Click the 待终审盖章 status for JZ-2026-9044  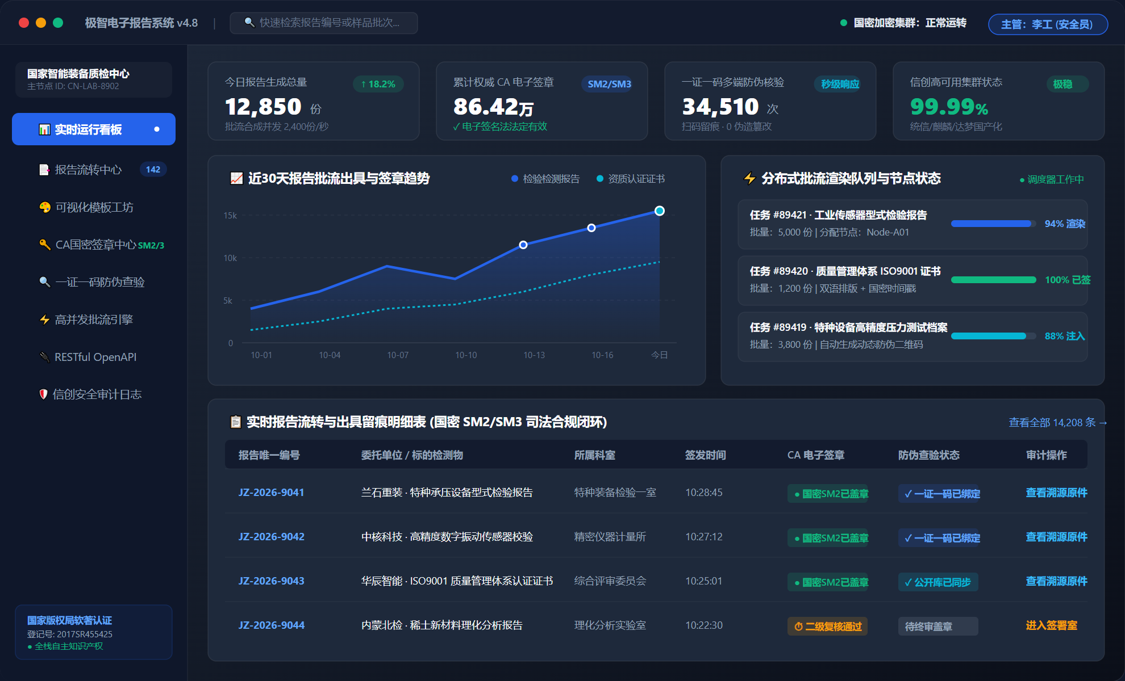938,627
